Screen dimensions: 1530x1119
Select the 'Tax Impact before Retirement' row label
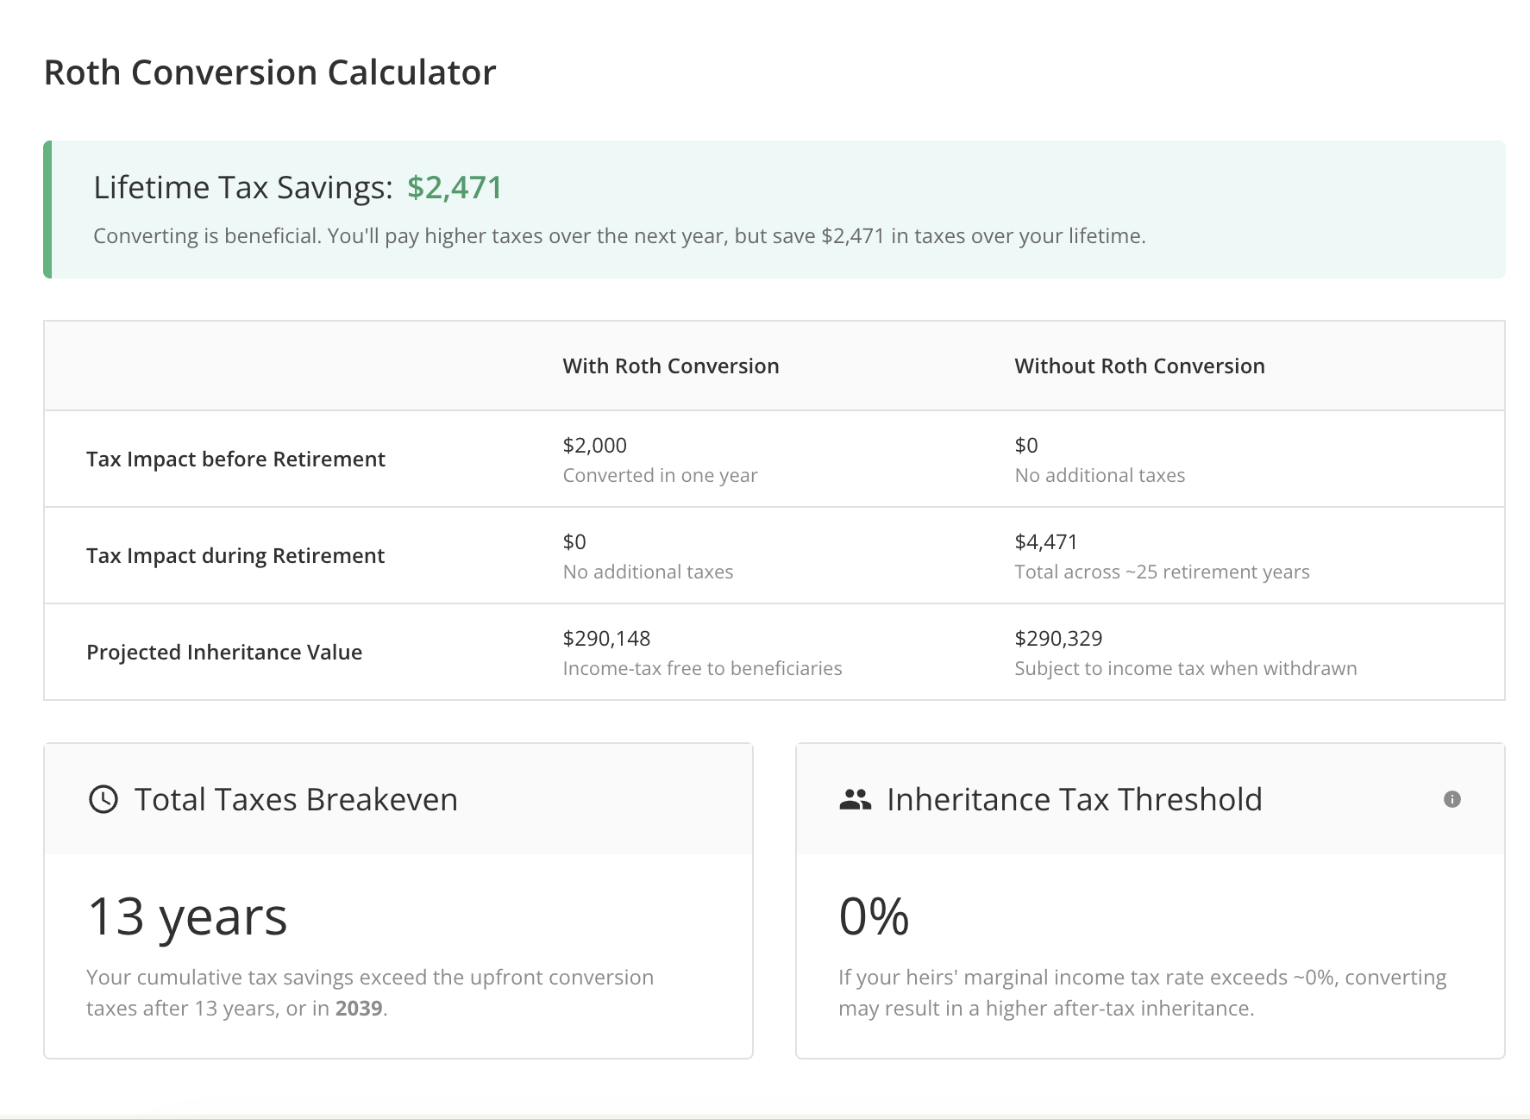click(235, 459)
